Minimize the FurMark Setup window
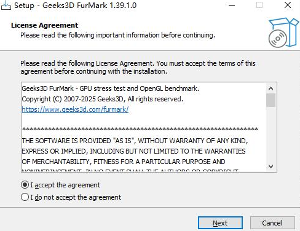Viewport: 300px width, 231px height. (x=232, y=5)
